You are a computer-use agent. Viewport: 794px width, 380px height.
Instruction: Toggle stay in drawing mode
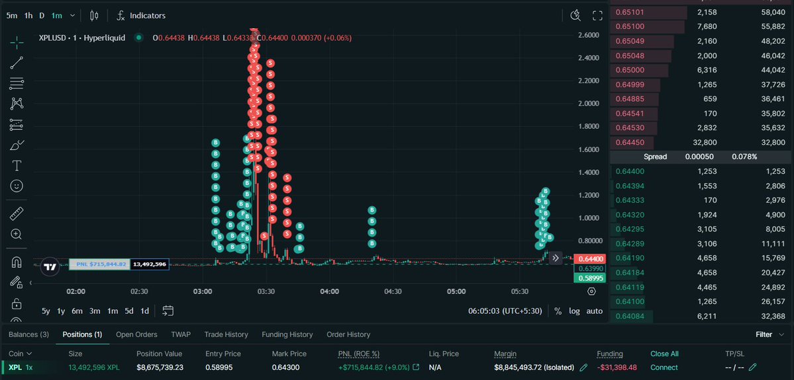(17, 282)
